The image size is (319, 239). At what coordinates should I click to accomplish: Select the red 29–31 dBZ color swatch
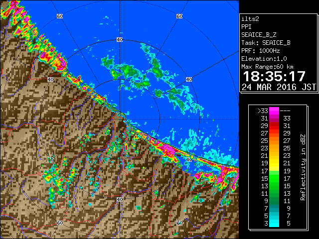click(274, 126)
